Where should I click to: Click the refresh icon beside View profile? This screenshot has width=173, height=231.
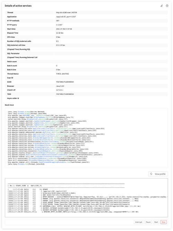tap(151, 174)
